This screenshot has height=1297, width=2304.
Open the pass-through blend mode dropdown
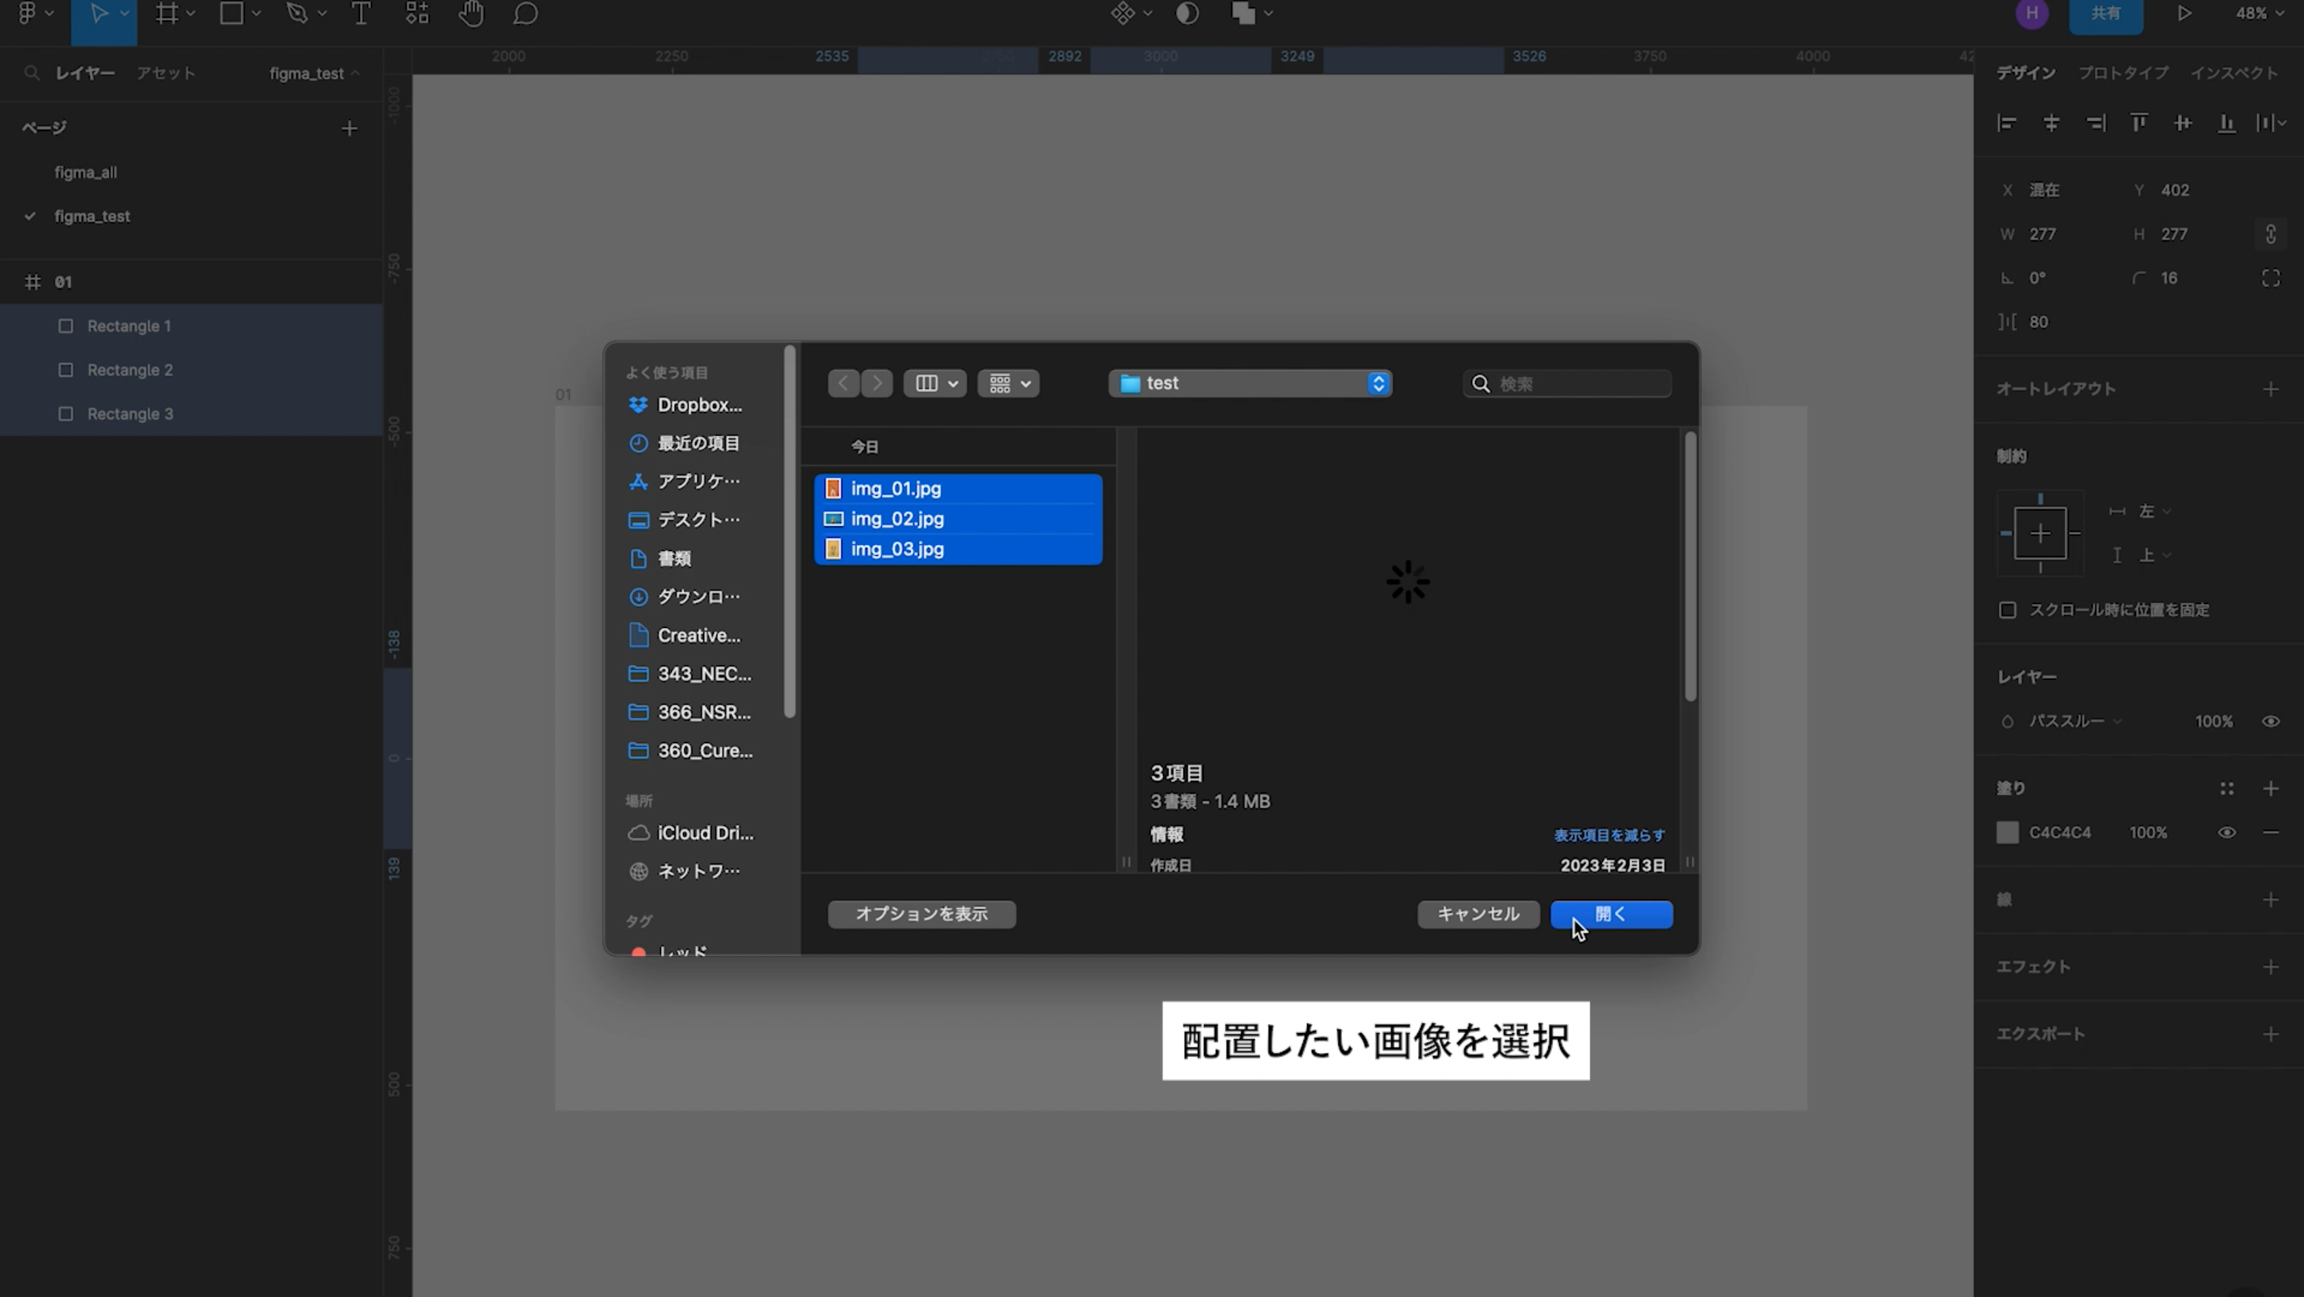click(x=2073, y=721)
